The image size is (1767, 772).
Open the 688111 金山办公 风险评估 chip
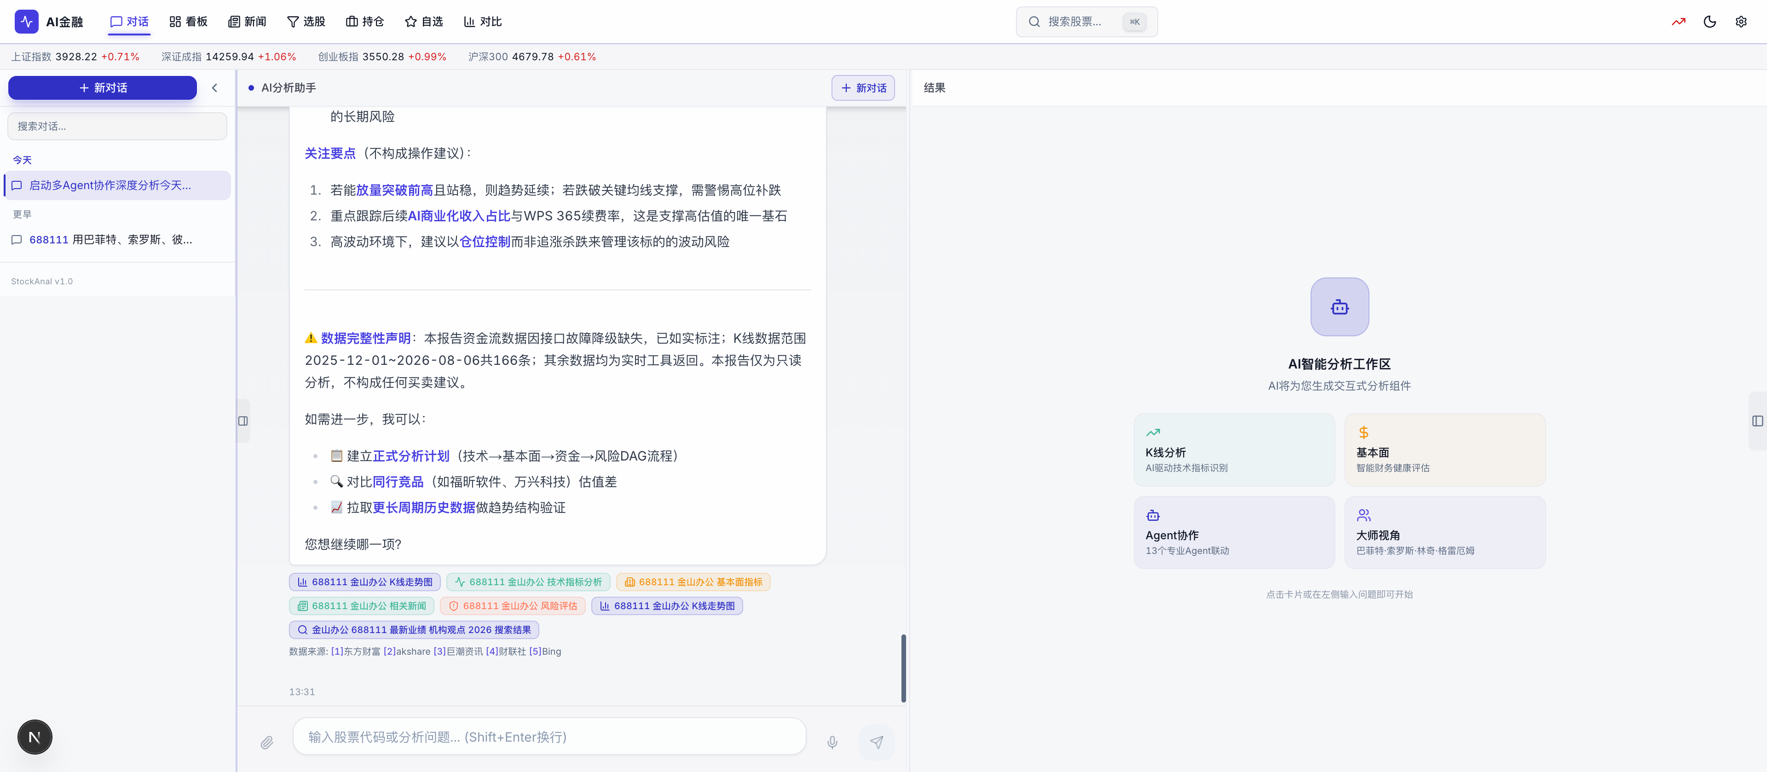pyautogui.click(x=513, y=606)
